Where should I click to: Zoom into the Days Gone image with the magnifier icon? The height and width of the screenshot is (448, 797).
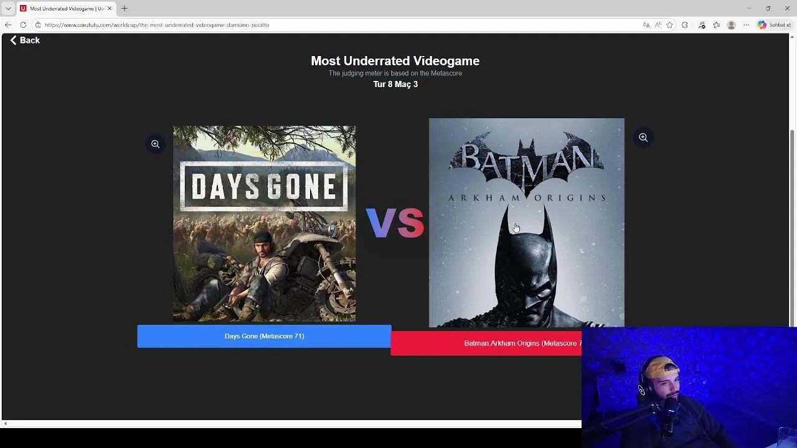pos(155,144)
